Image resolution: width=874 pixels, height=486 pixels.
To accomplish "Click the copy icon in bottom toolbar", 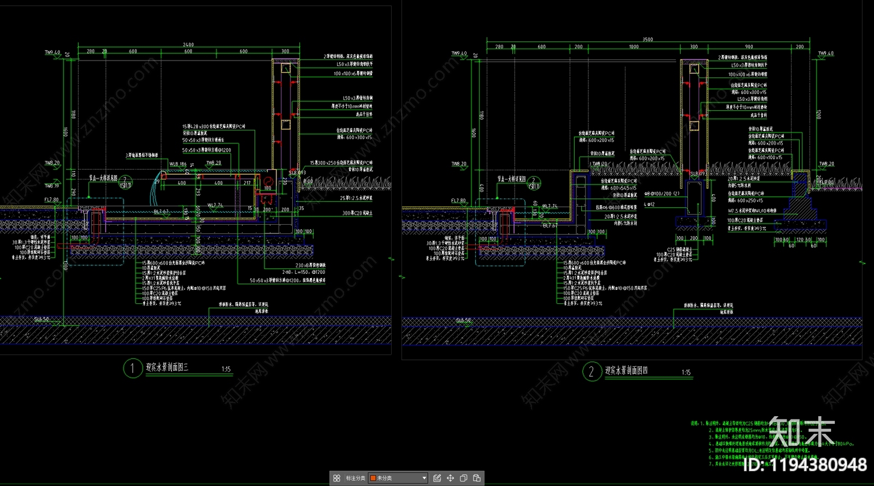I will (x=463, y=478).
